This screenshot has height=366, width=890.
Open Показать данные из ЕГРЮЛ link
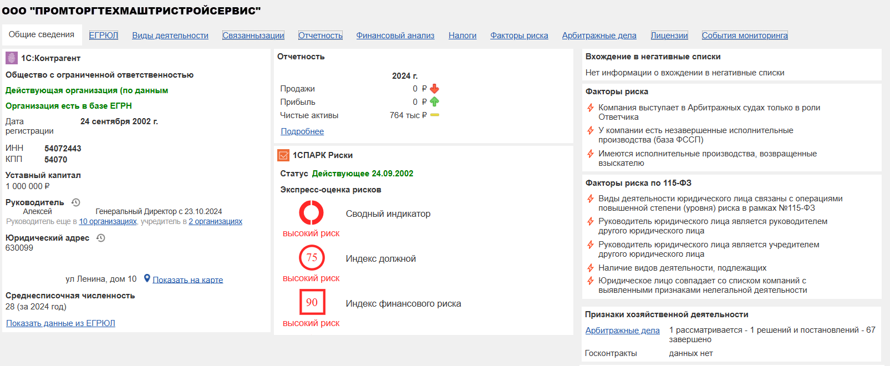[61, 323]
